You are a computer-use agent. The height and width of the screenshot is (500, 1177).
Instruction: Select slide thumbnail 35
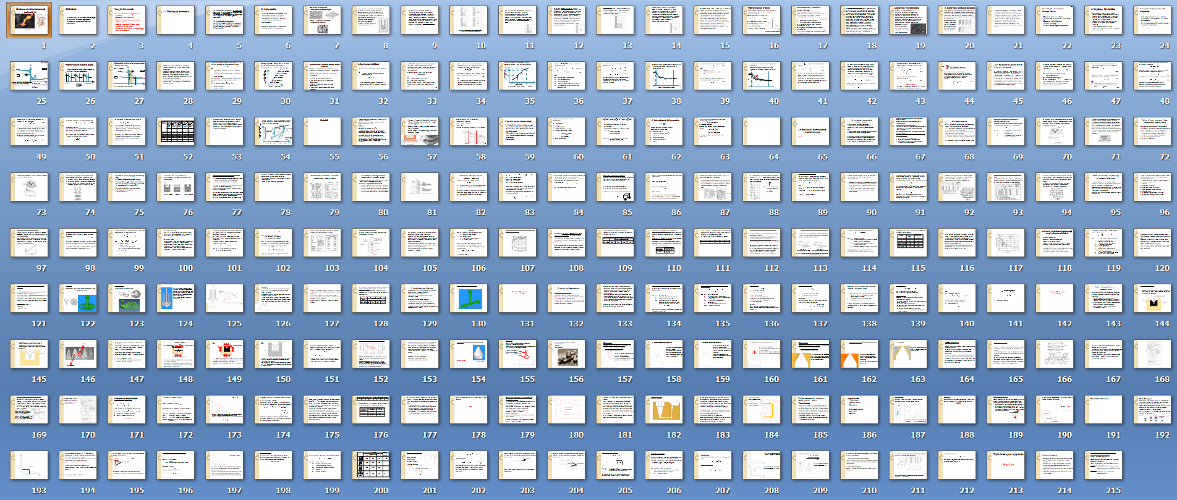click(x=517, y=76)
